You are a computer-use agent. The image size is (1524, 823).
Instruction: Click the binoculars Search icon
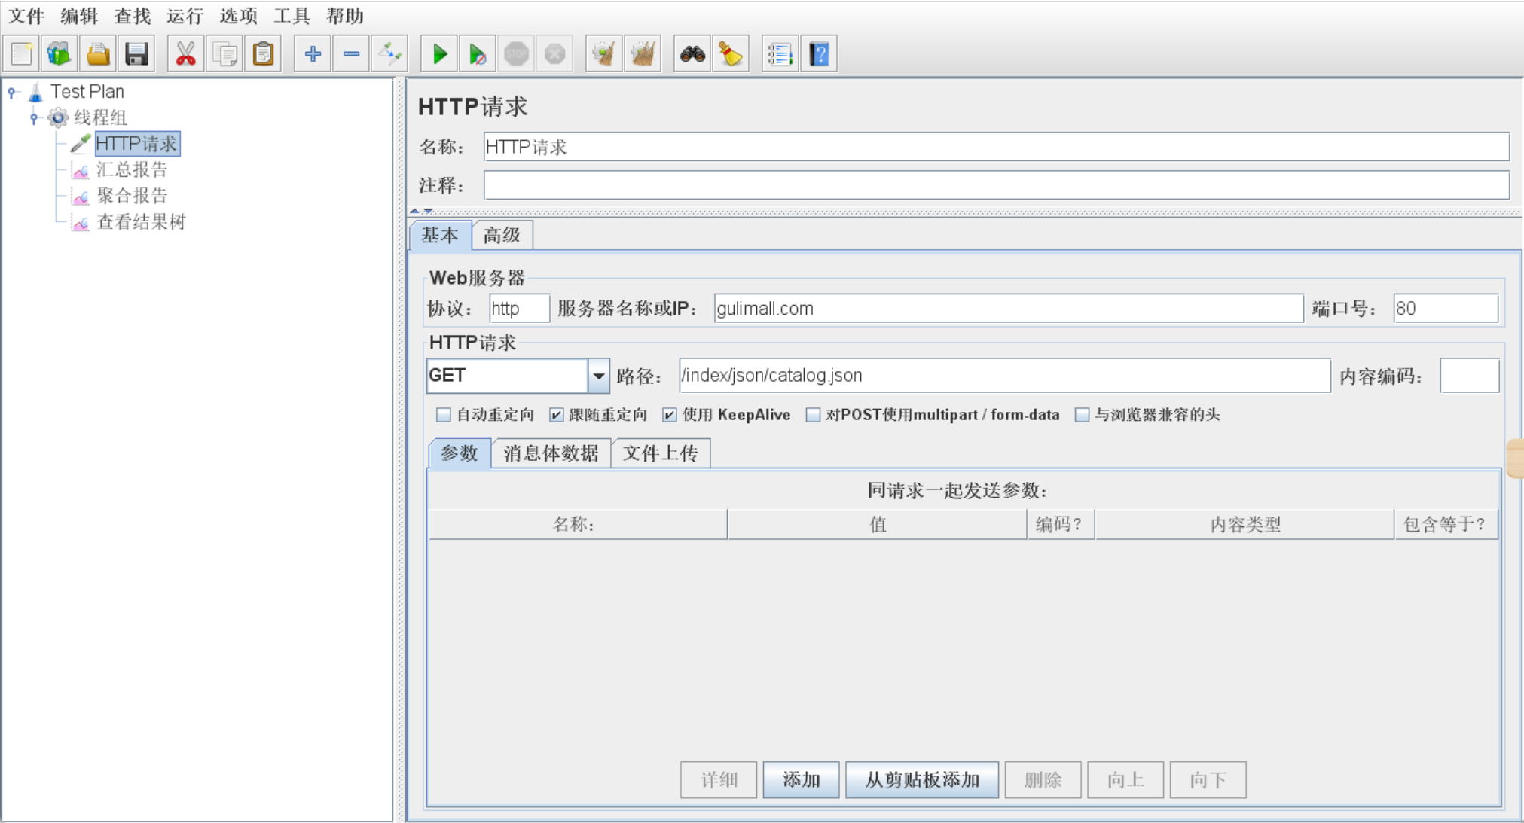click(692, 54)
